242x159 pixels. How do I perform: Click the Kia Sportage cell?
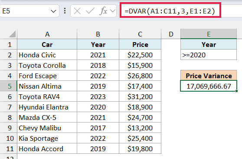tap(47, 138)
